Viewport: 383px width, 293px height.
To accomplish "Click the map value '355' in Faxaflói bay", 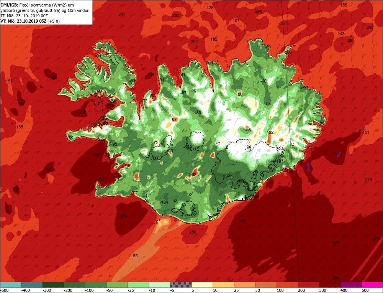I will coord(97,155).
